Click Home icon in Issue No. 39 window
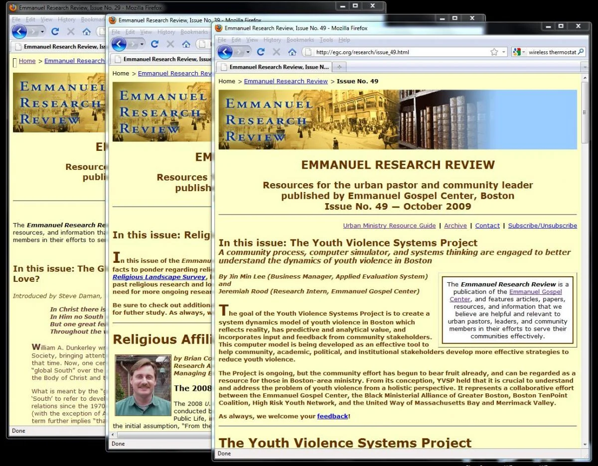 coord(186,44)
